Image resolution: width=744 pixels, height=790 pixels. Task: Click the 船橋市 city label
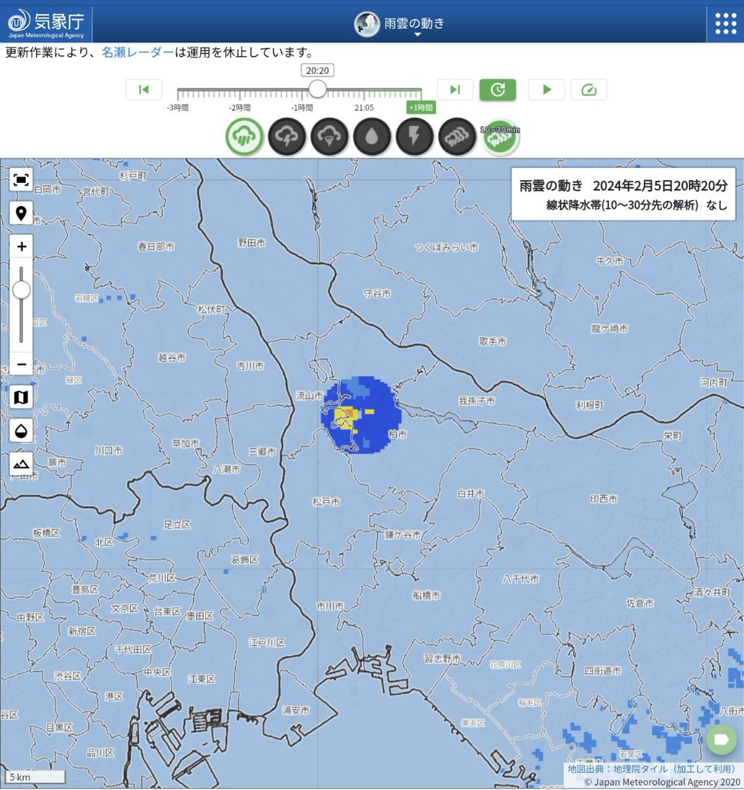[427, 595]
